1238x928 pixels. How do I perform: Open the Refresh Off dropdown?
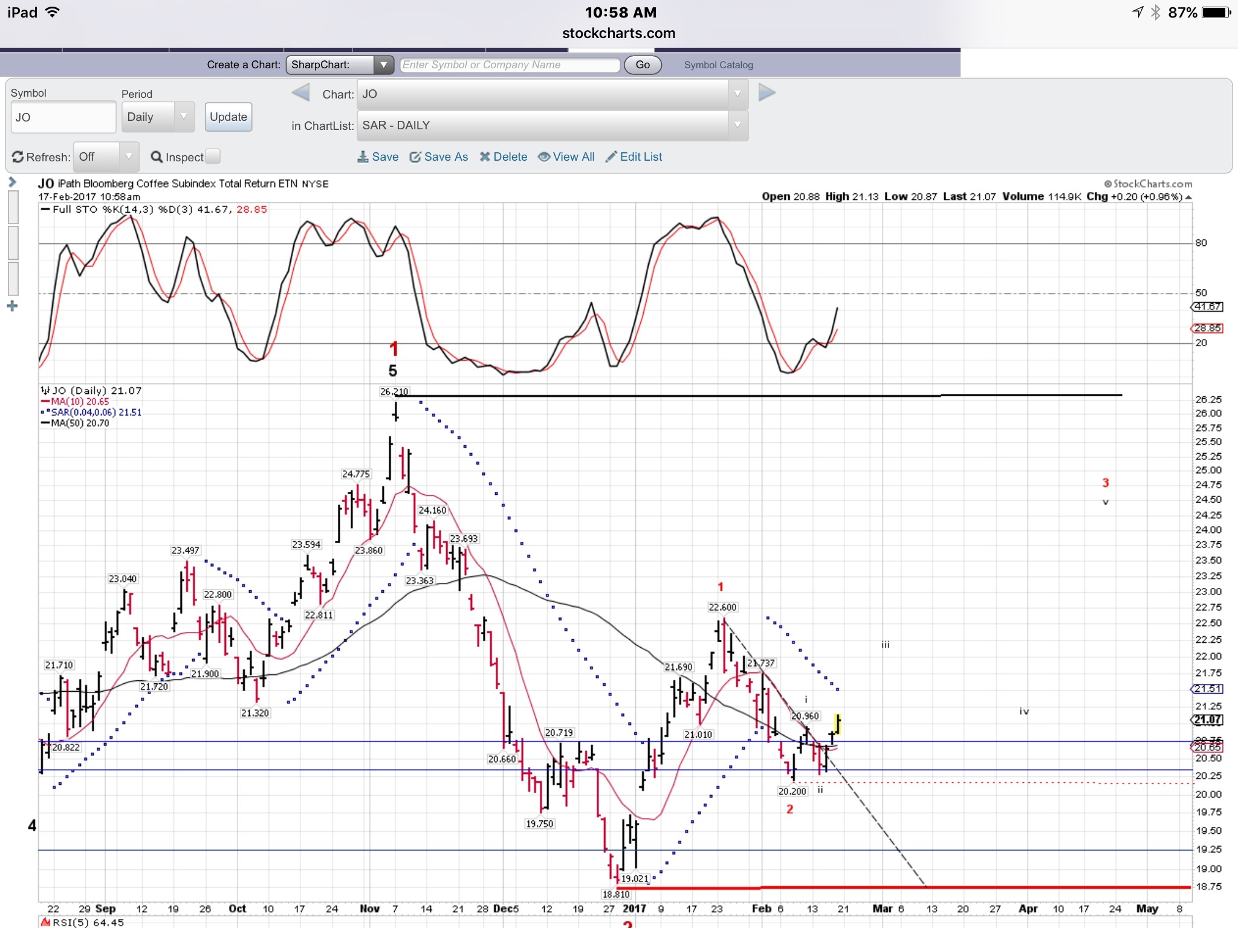pos(106,157)
